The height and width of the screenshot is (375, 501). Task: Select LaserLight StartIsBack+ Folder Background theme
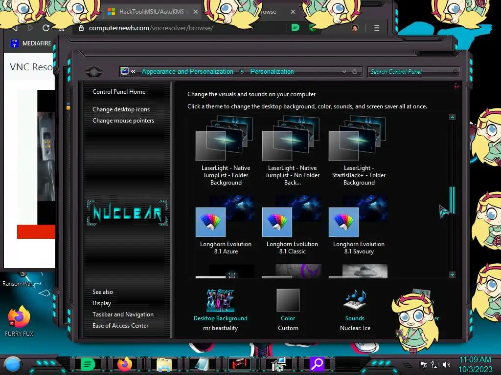(359, 151)
